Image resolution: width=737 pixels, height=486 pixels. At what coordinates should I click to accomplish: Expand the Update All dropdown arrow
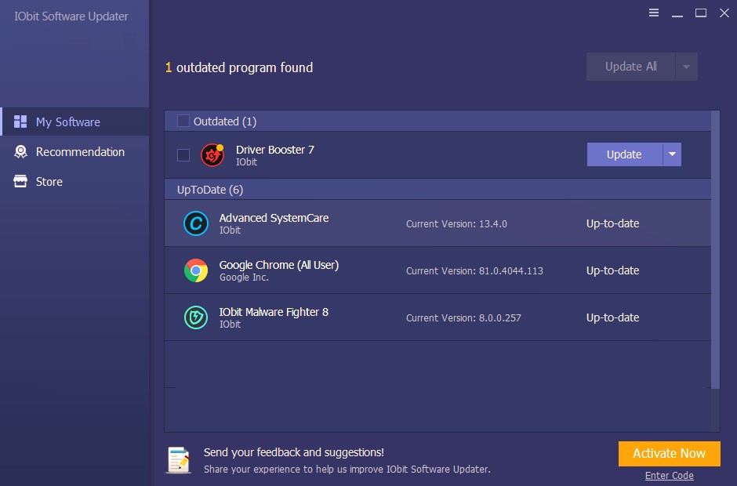point(686,67)
